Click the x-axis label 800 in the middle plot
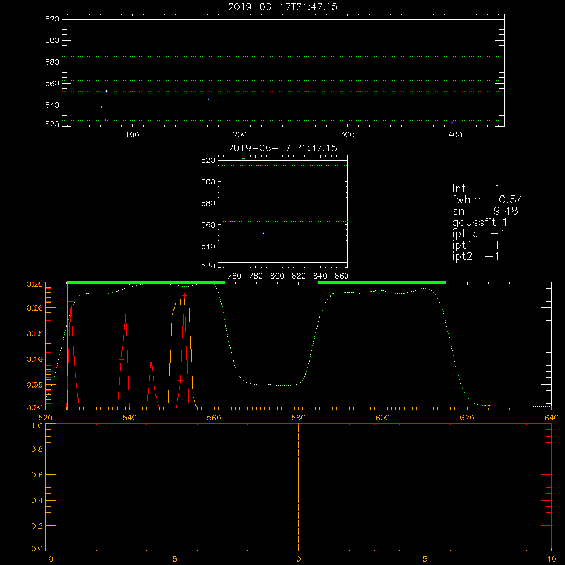565x565 pixels. [277, 276]
